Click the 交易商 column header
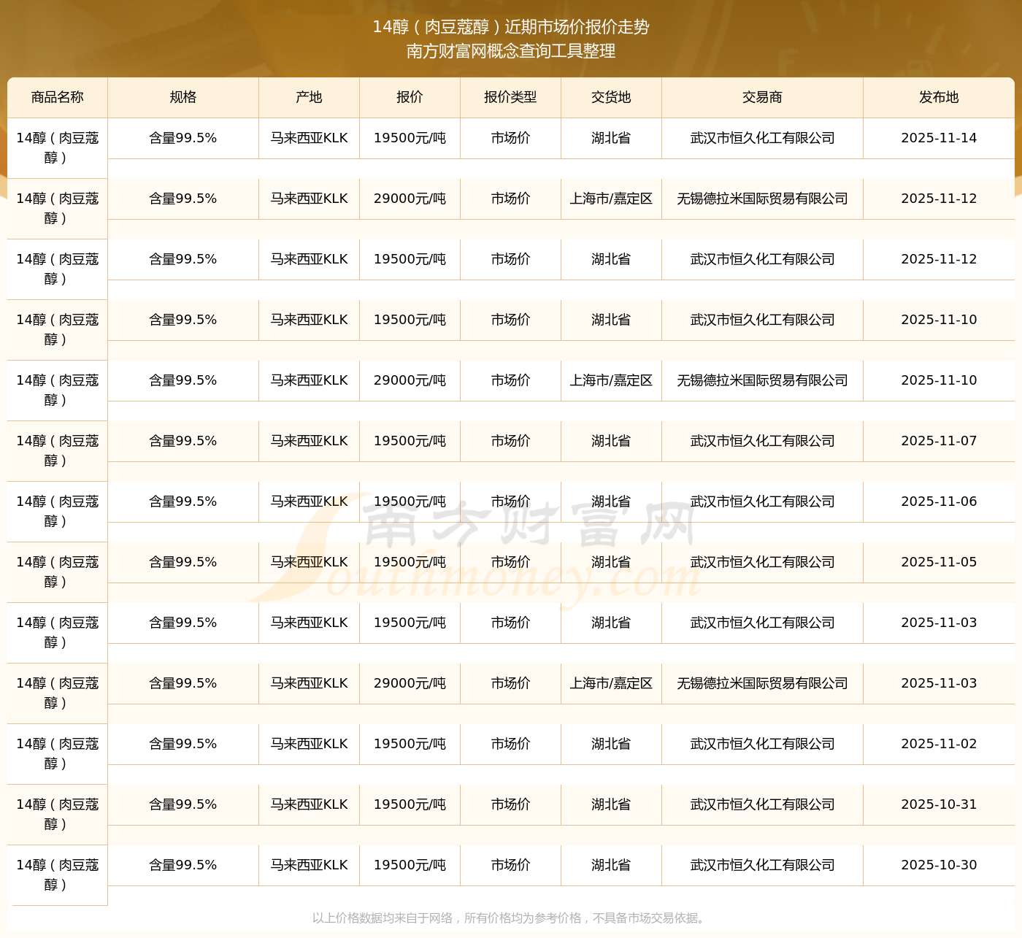The height and width of the screenshot is (938, 1022). (x=763, y=97)
